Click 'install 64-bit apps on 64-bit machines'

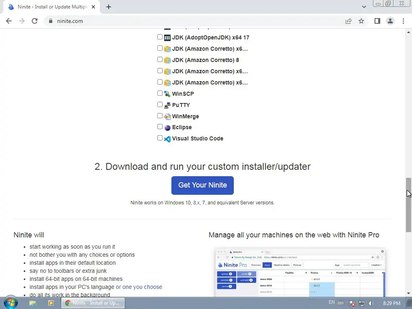pos(76,279)
